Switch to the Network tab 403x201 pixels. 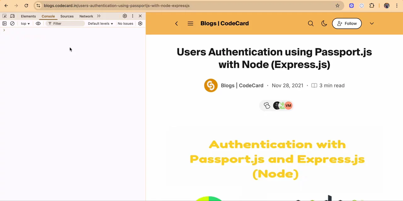point(86,16)
